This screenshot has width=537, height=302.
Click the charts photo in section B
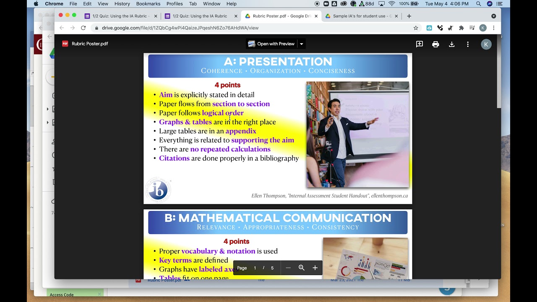tap(365, 258)
